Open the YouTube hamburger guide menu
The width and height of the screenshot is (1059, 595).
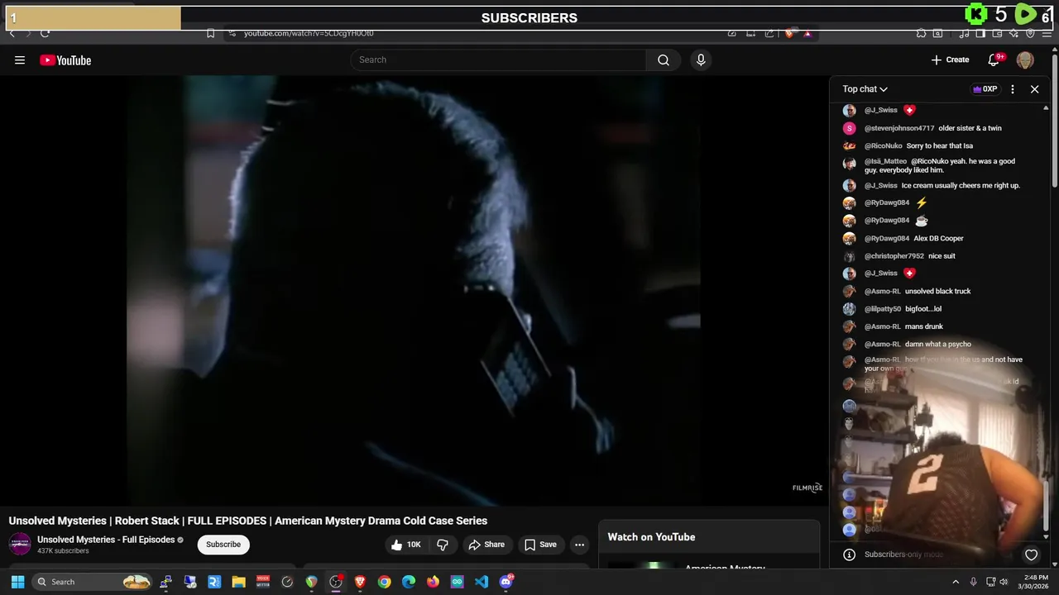click(20, 59)
